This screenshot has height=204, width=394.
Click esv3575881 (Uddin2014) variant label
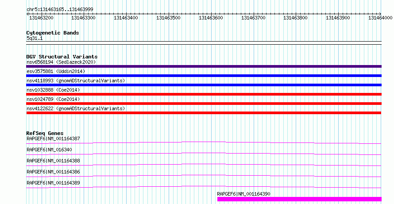coord(56,71)
